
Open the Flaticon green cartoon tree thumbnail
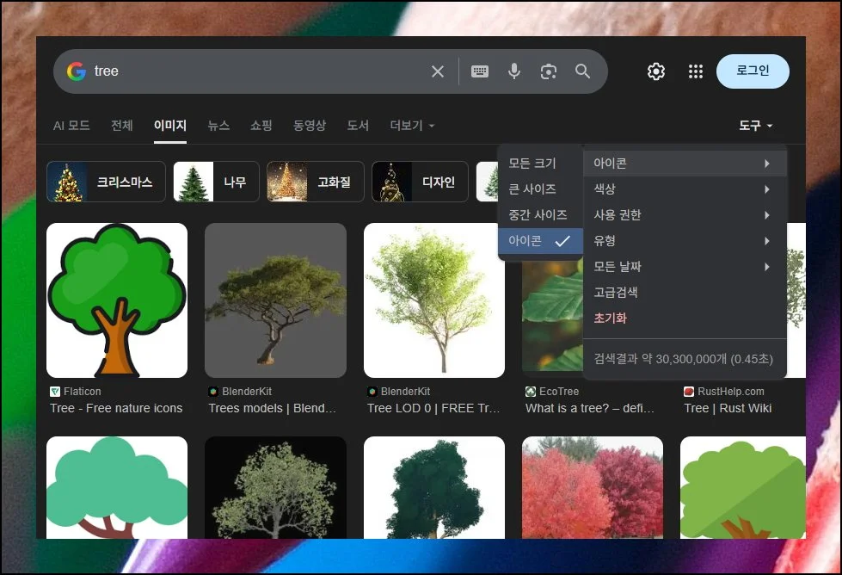117,300
